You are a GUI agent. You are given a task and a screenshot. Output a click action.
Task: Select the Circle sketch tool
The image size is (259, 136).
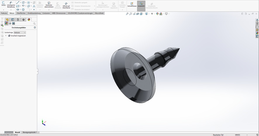pos(23,2)
